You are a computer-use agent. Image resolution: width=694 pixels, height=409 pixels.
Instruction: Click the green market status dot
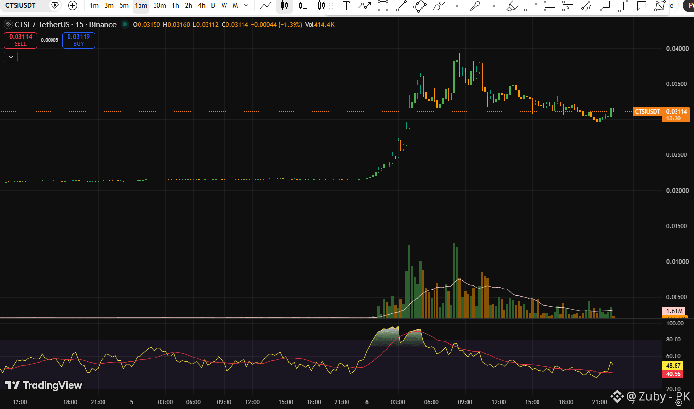tap(125, 24)
